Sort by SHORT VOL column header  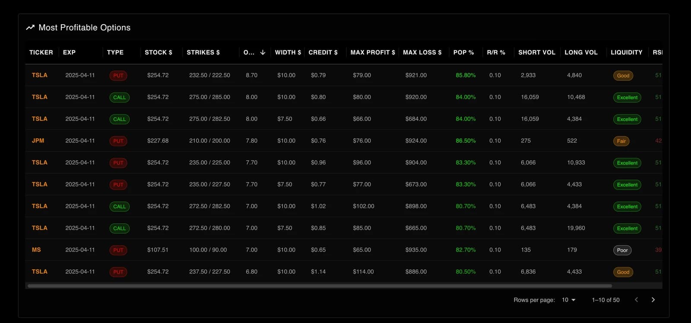pos(537,52)
